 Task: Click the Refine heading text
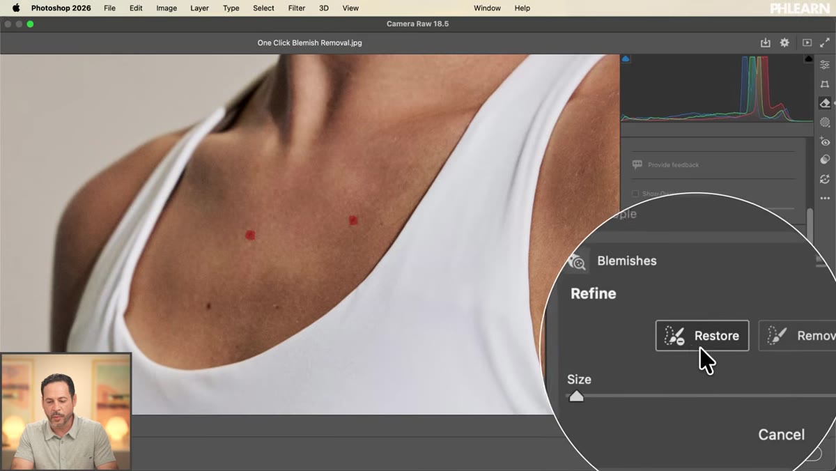pyautogui.click(x=594, y=294)
